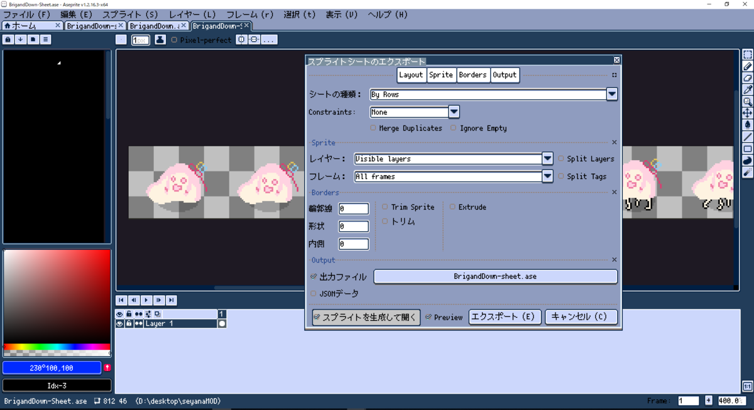The image size is (754, 410).
Task: Select the Zoom magnifier tool
Action: [x=748, y=101]
